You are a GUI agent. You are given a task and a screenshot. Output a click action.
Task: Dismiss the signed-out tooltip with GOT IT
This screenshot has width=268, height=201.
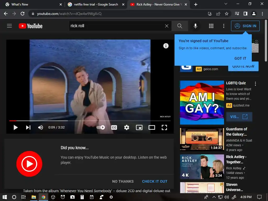click(240, 58)
